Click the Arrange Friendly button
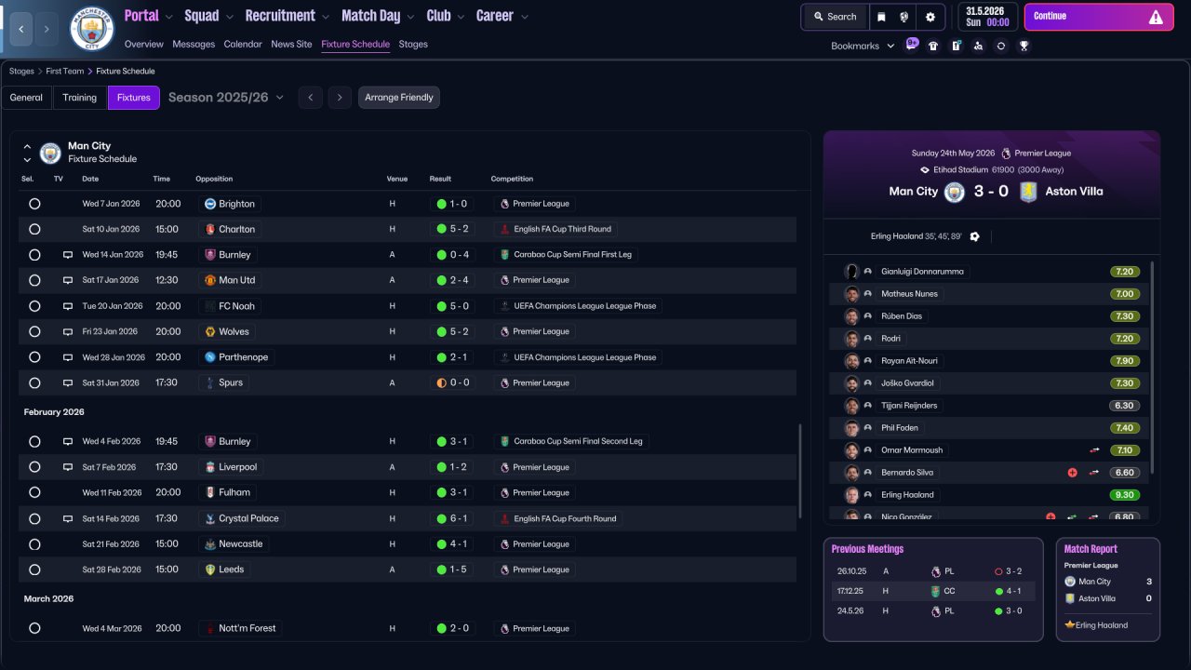The height and width of the screenshot is (670, 1191). coord(399,98)
